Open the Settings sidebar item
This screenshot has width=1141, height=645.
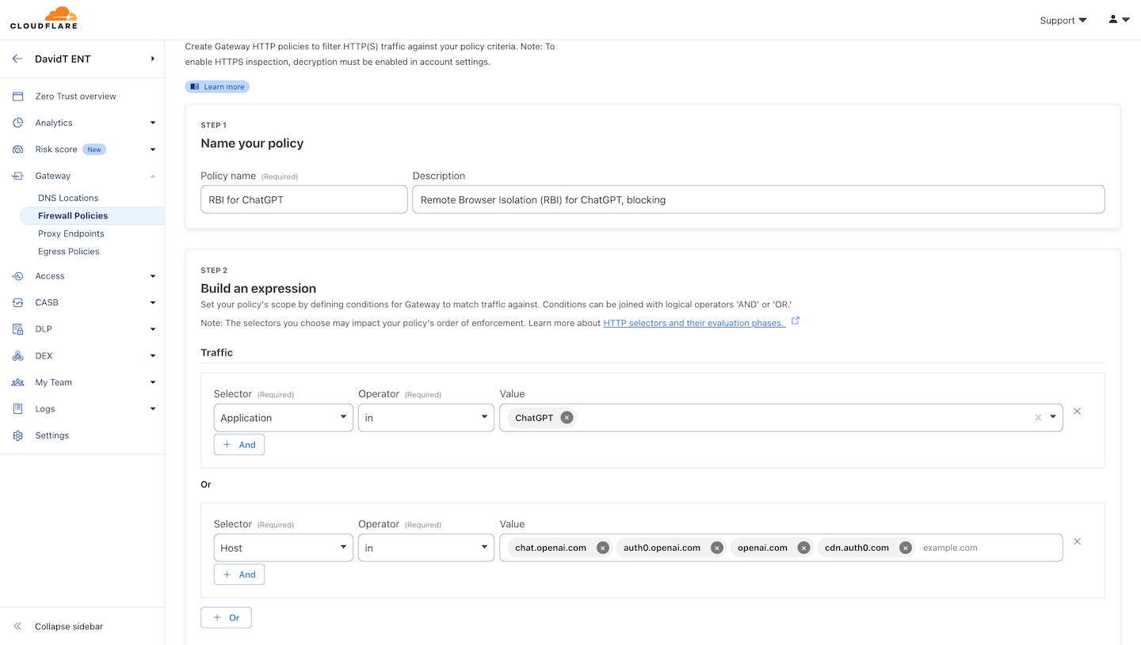52,435
